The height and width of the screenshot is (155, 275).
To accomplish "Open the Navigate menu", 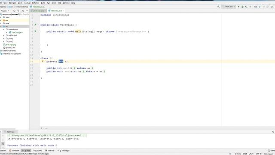I will (12, 3).
